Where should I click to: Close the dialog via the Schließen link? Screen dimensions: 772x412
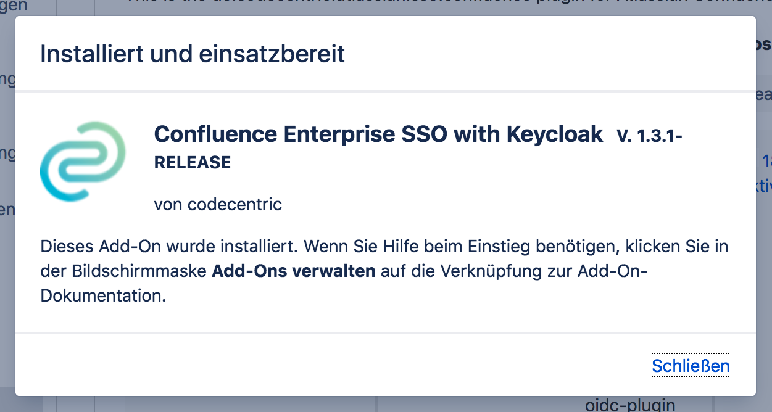click(x=691, y=365)
